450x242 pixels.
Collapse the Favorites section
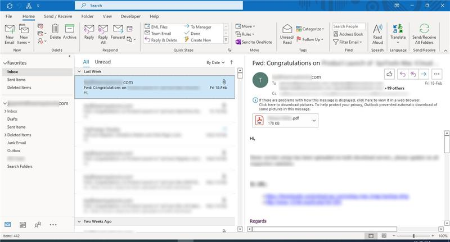5,63
